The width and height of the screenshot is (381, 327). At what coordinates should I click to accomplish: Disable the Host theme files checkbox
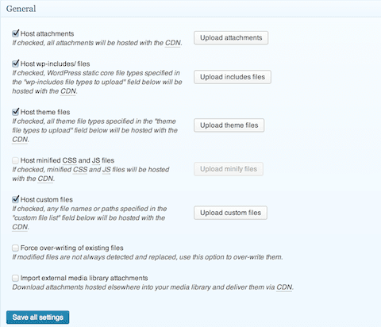[15, 112]
